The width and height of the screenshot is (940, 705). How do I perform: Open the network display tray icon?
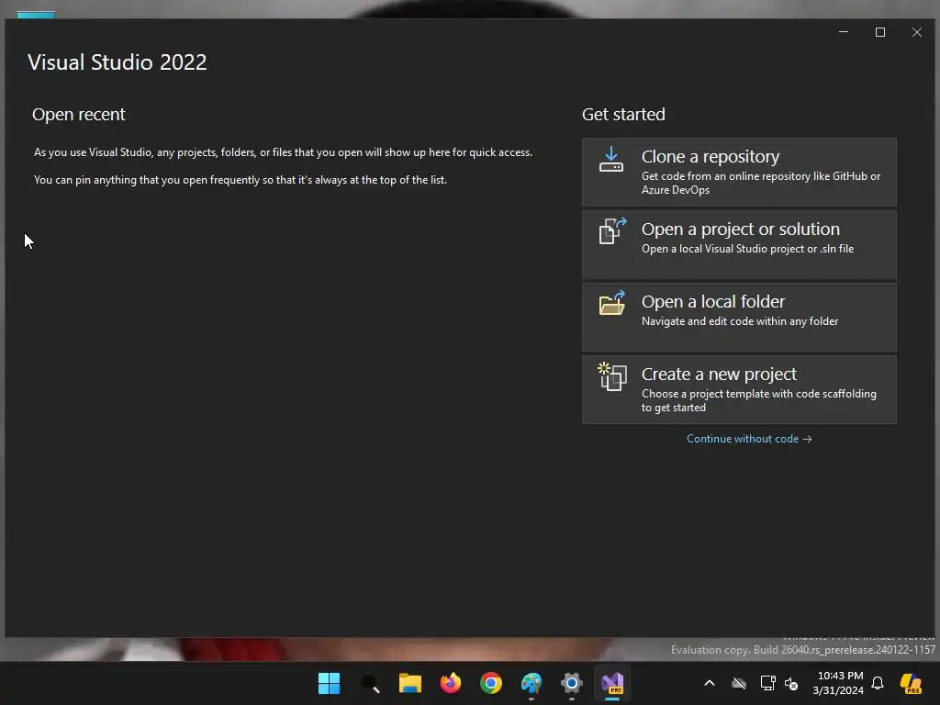[767, 683]
